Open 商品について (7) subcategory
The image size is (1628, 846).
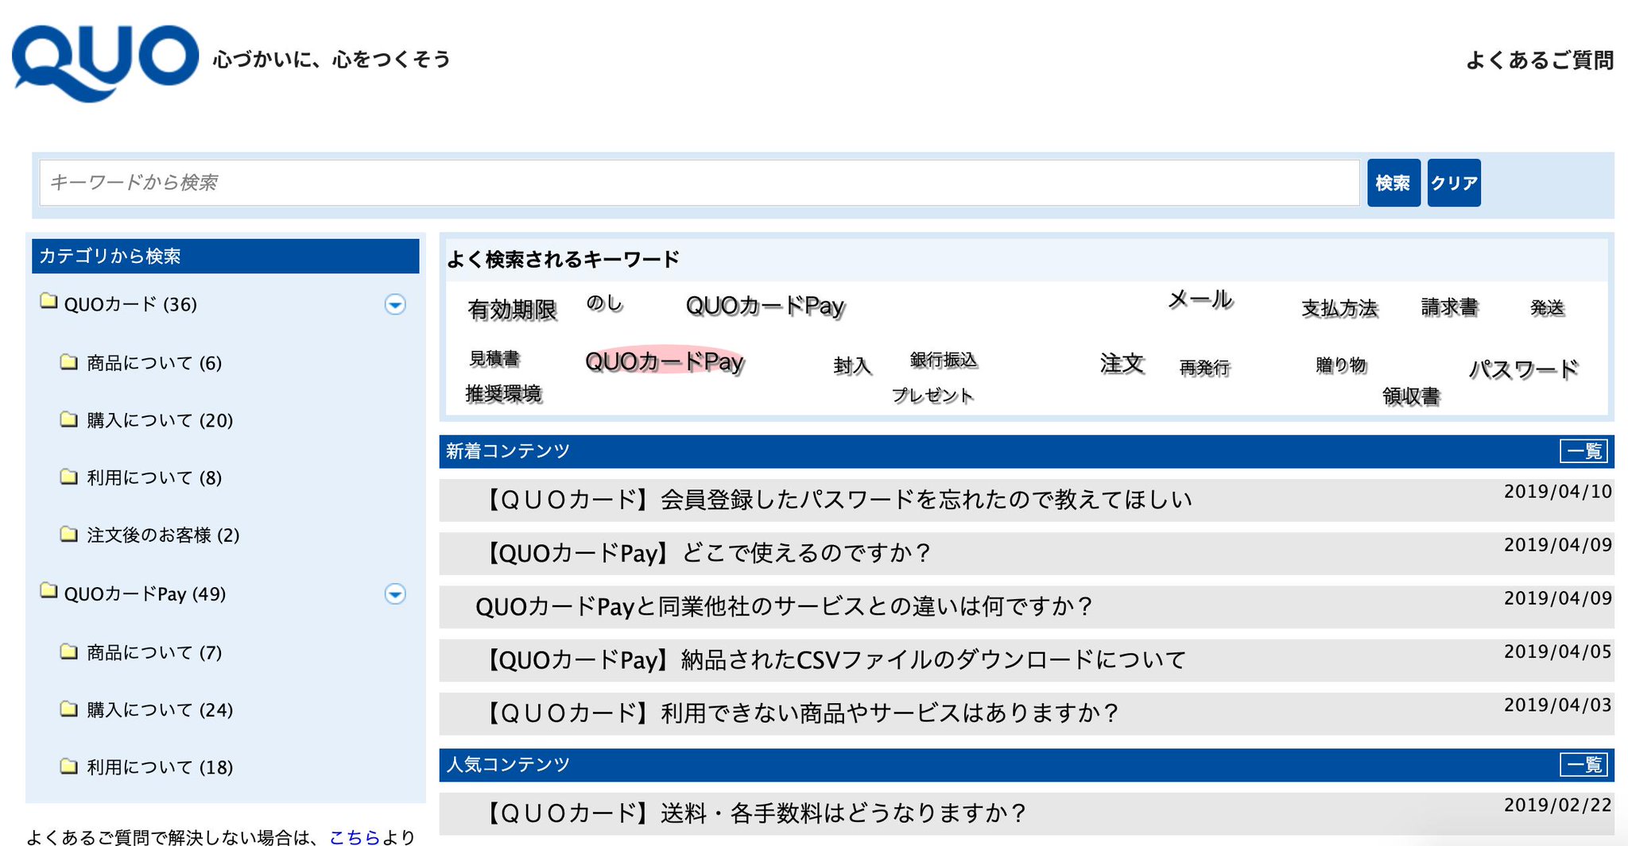point(154,652)
